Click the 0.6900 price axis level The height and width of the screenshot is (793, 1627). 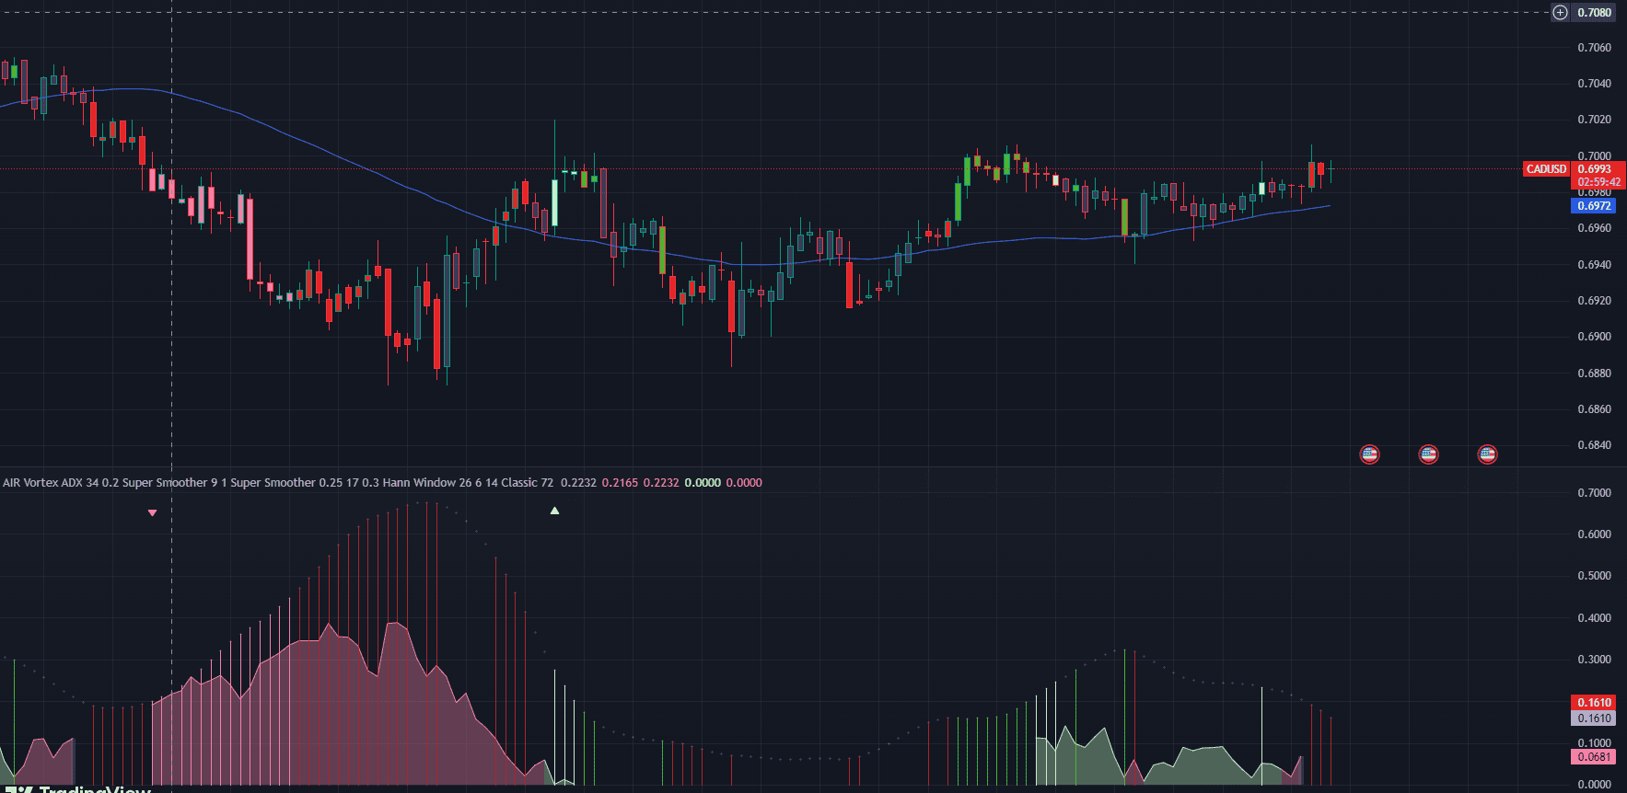pos(1594,337)
